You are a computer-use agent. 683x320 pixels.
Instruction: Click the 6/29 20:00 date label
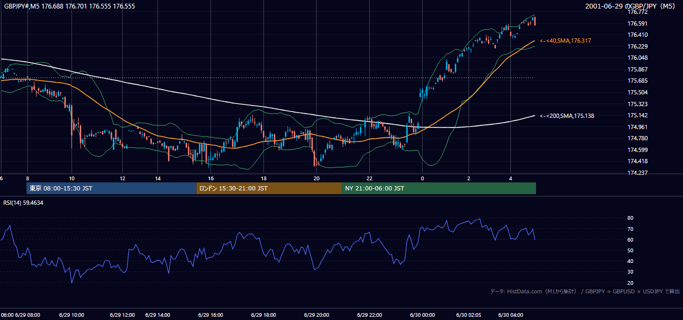[x=316, y=315]
